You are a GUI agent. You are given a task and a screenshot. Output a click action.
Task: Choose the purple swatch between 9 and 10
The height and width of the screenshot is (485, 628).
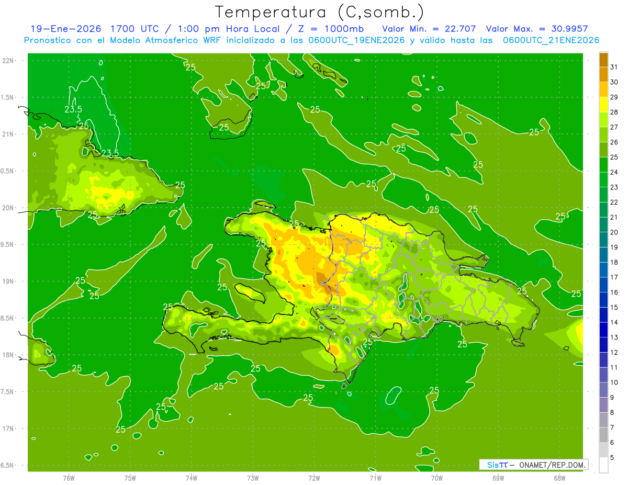point(603,390)
